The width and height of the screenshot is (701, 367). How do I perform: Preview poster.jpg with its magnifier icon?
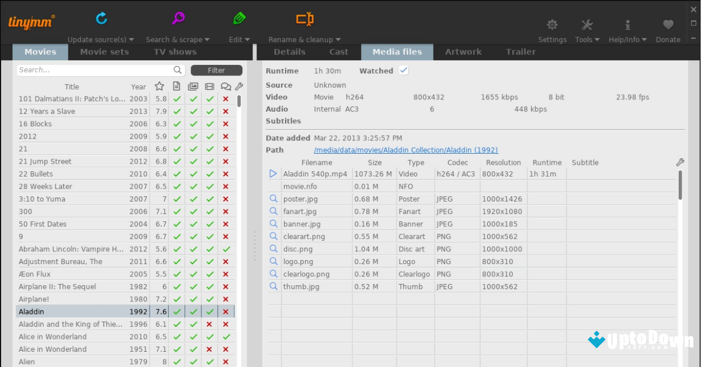273,199
